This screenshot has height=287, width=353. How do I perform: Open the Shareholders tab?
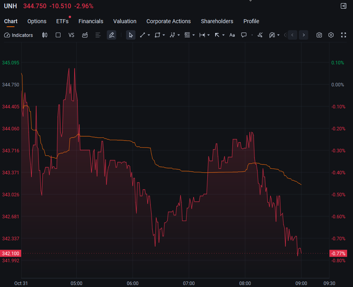point(217,21)
